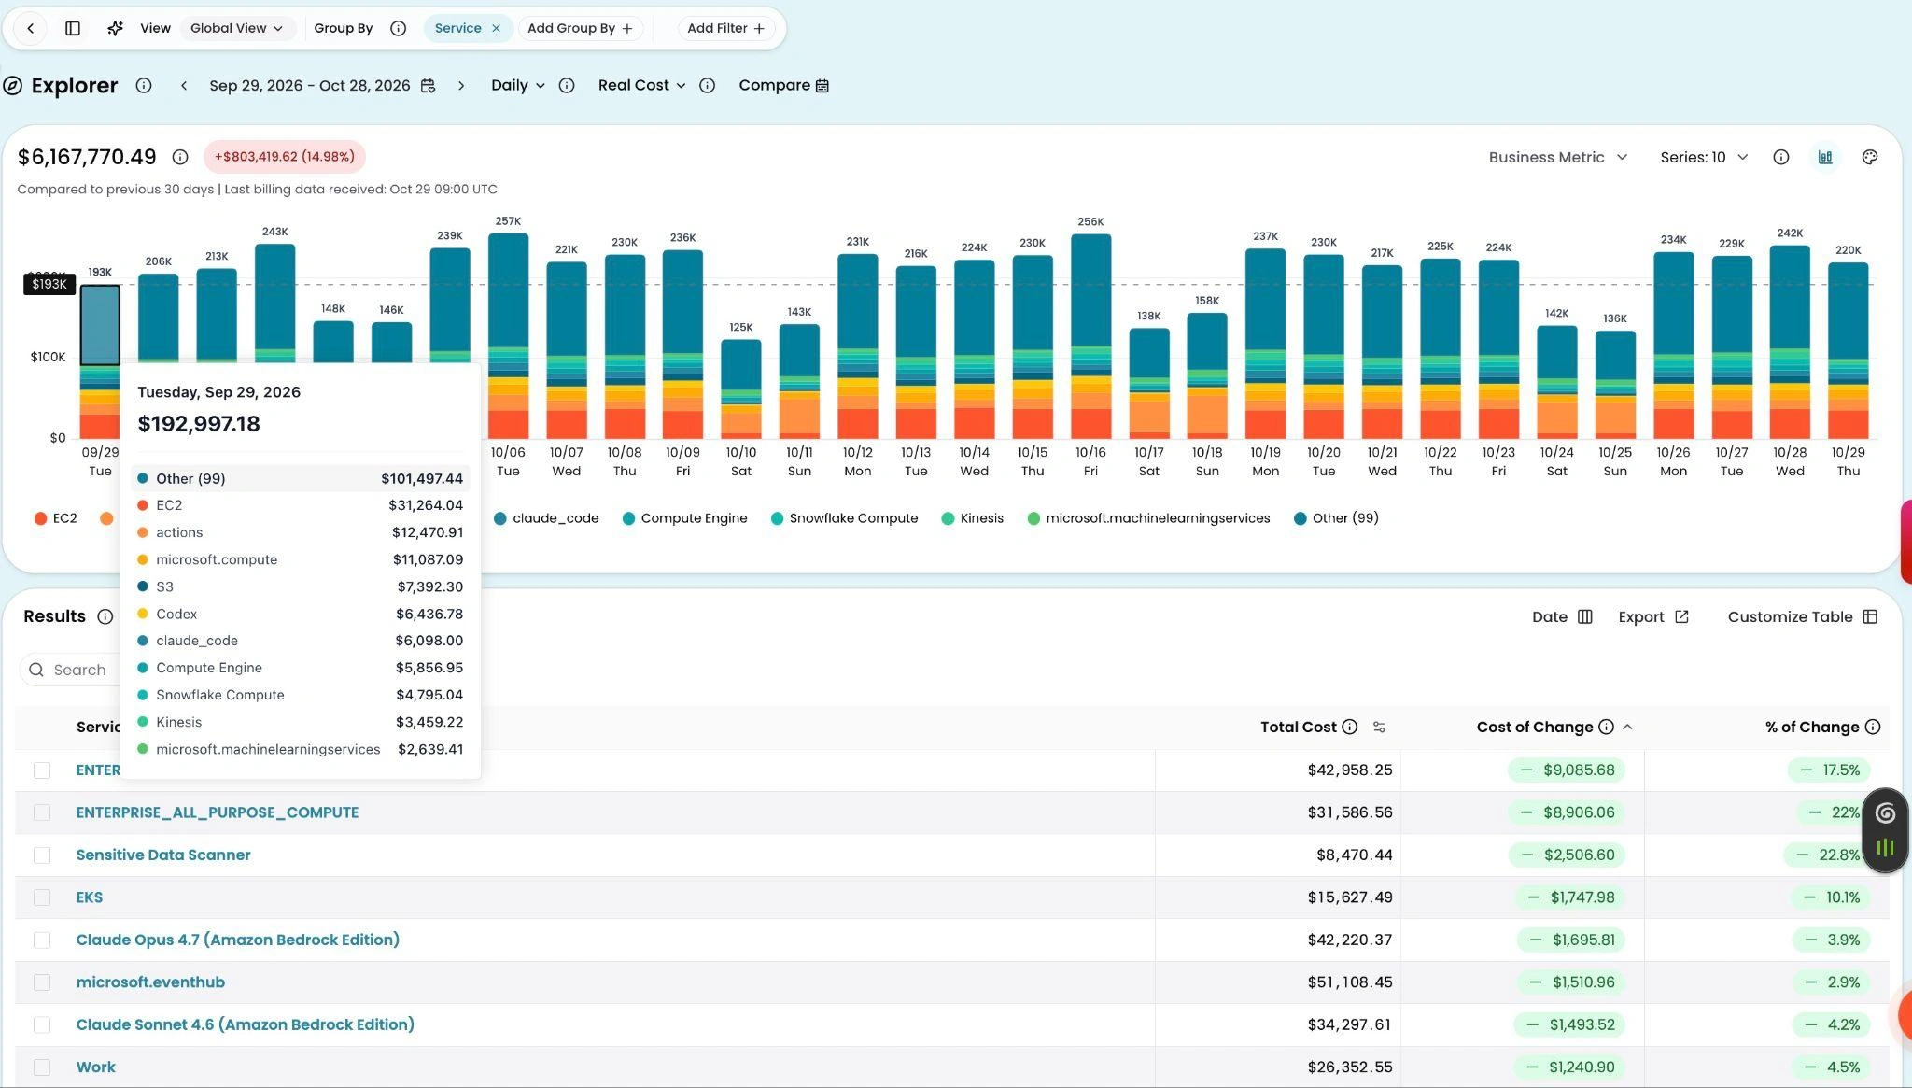Image resolution: width=1912 pixels, height=1088 pixels.
Task: Open the Daily granularity dropdown
Action: (518, 85)
